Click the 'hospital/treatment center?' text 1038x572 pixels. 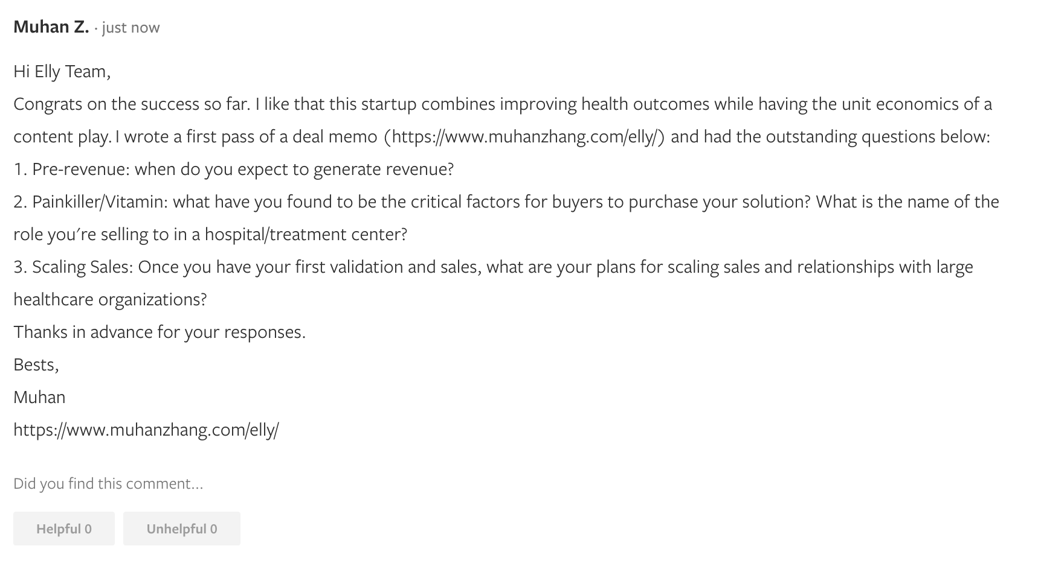306,235
